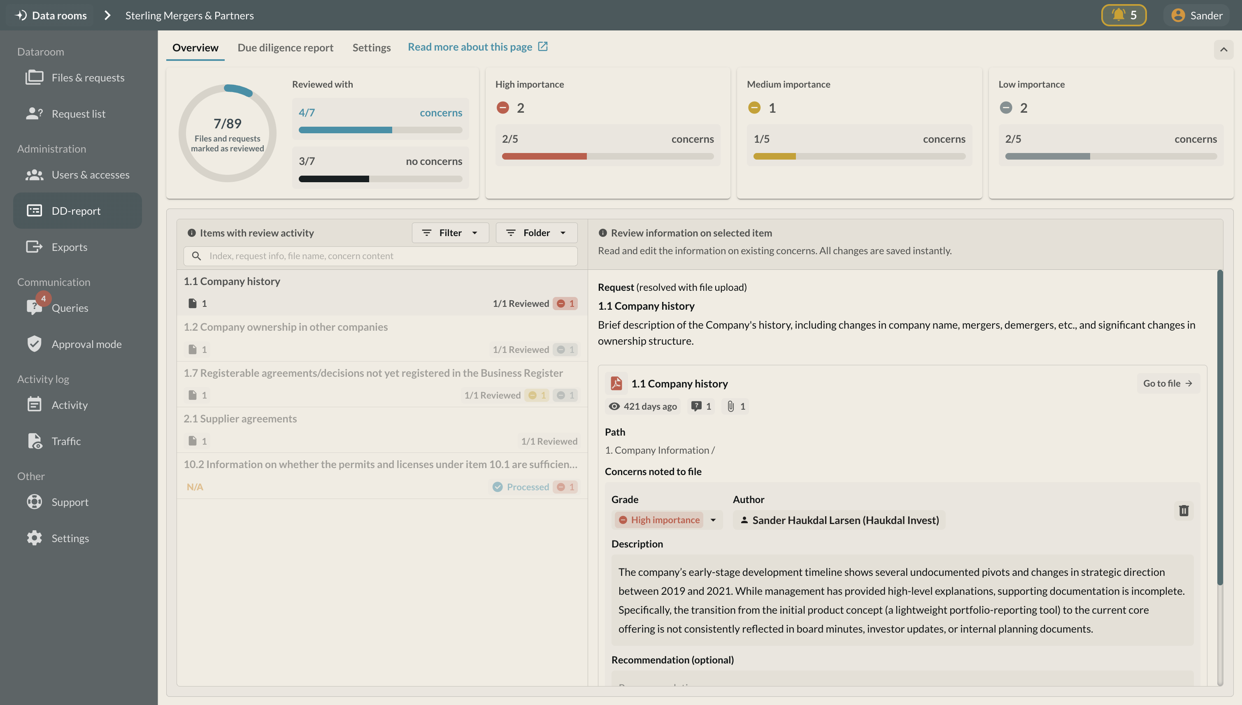Open the Filter dropdown
Screen dimensions: 1242x705
450,233
